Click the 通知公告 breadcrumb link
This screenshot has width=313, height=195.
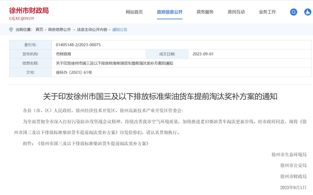[x=120, y=30]
